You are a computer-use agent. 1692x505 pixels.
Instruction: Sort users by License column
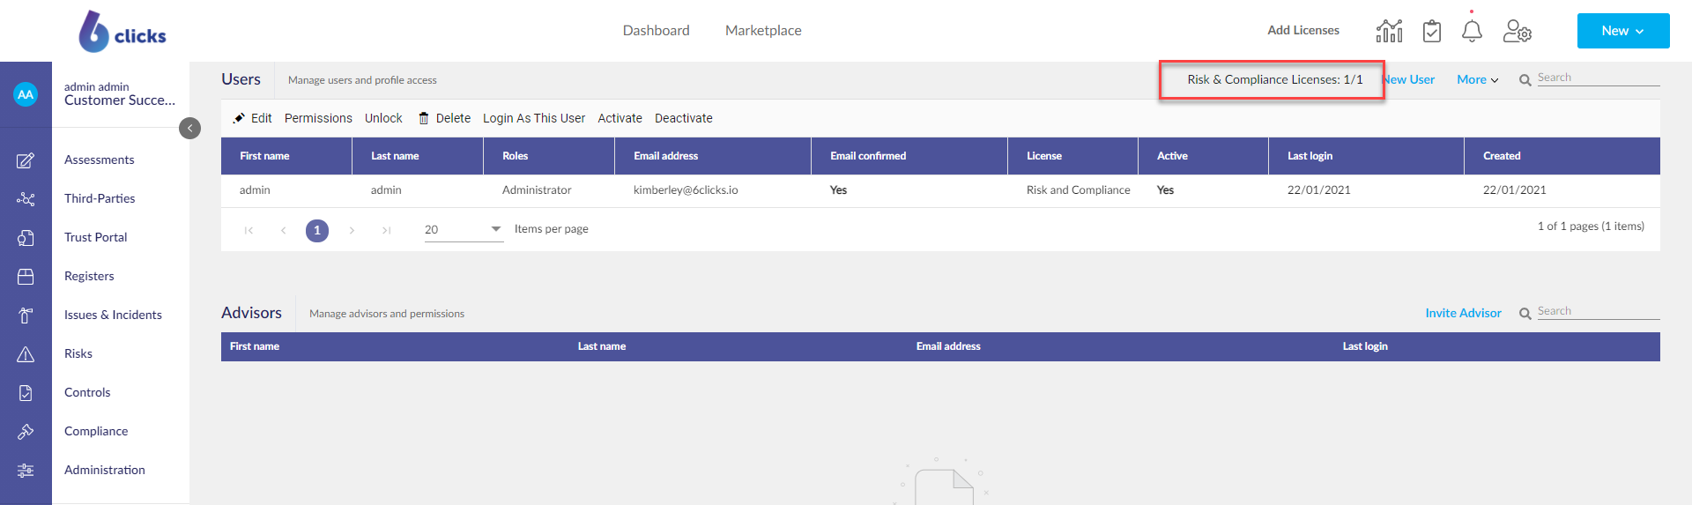[1072, 156]
